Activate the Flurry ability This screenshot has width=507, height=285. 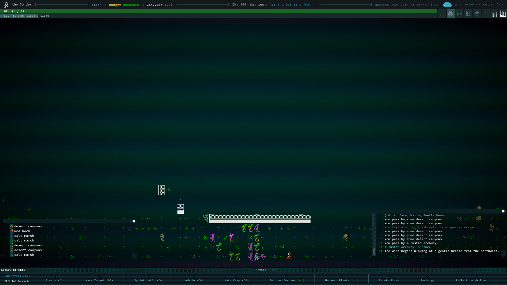(55, 280)
